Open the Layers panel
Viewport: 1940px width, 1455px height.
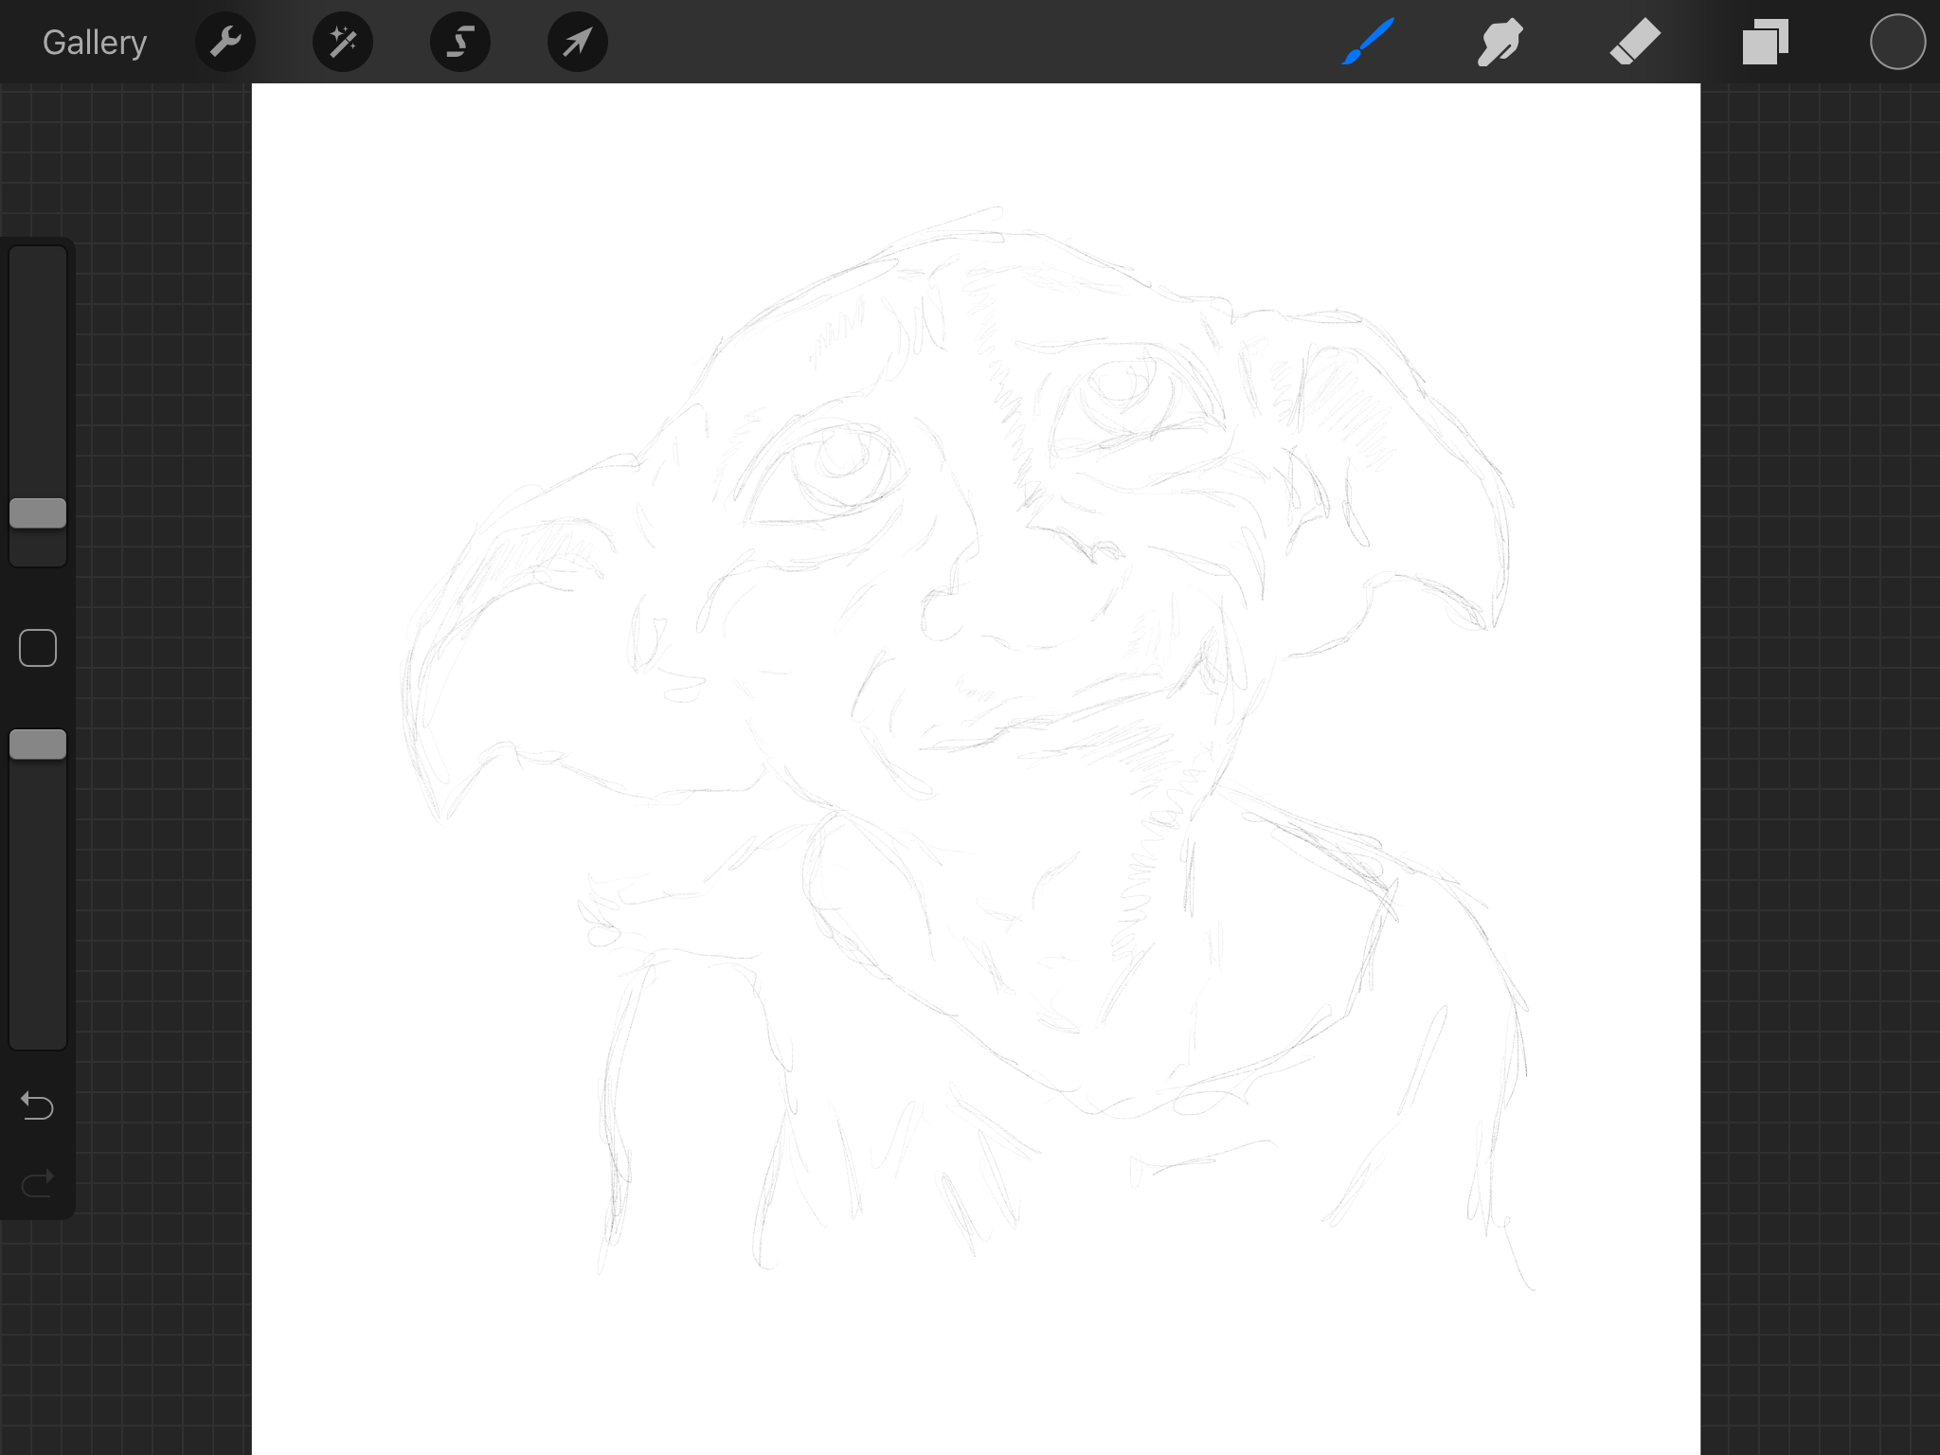[x=1766, y=42]
